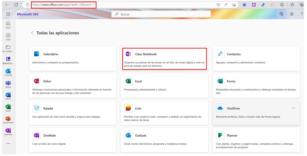Select Crear in the left sidebar
The image size is (307, 156).
(8, 37)
